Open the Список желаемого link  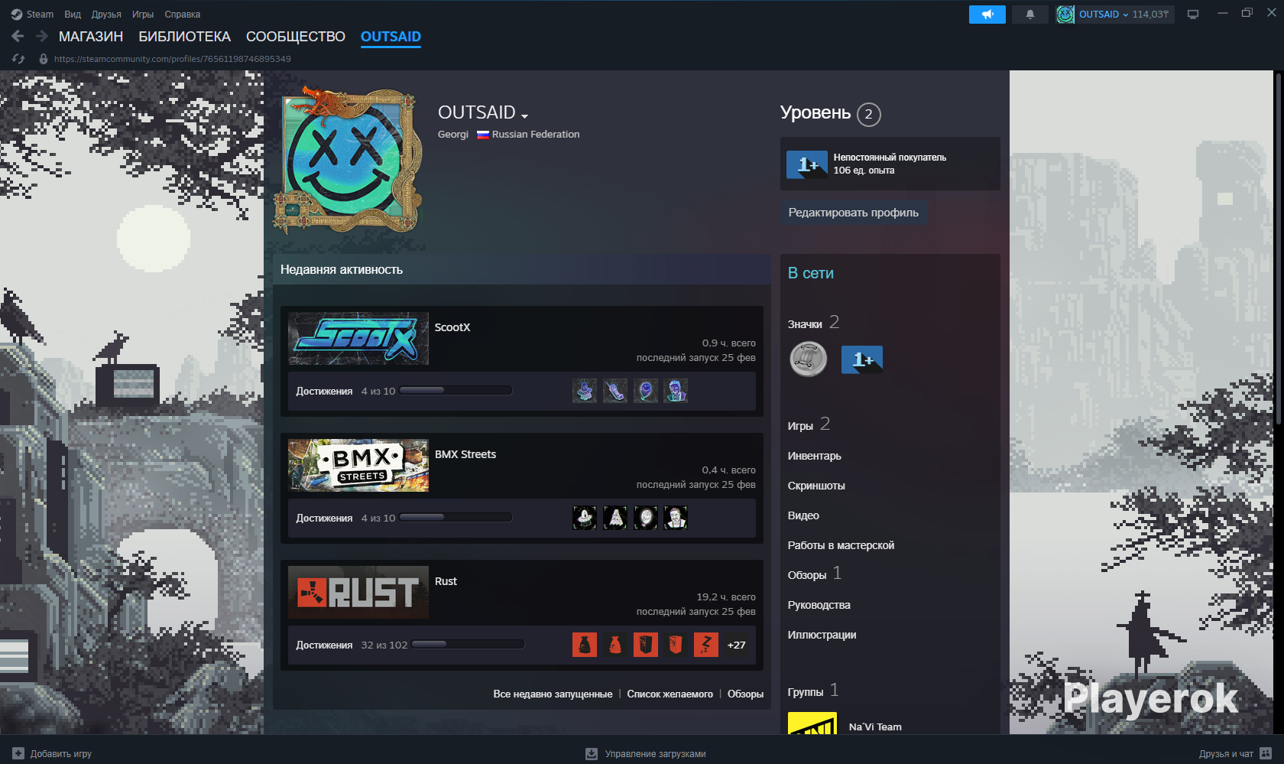click(x=670, y=694)
